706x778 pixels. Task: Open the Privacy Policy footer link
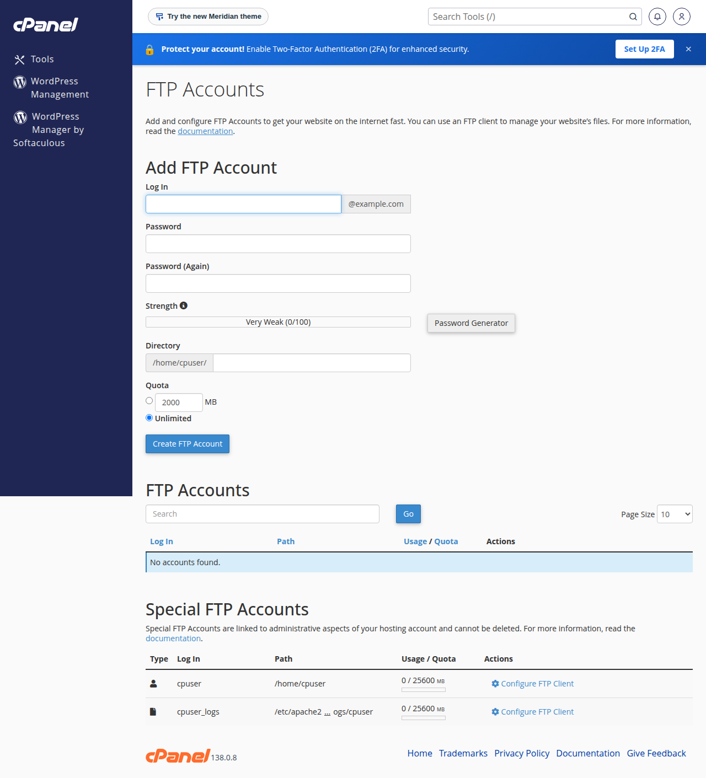click(x=522, y=753)
